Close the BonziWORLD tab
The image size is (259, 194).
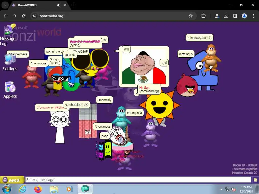pyautogui.click(x=65, y=5)
